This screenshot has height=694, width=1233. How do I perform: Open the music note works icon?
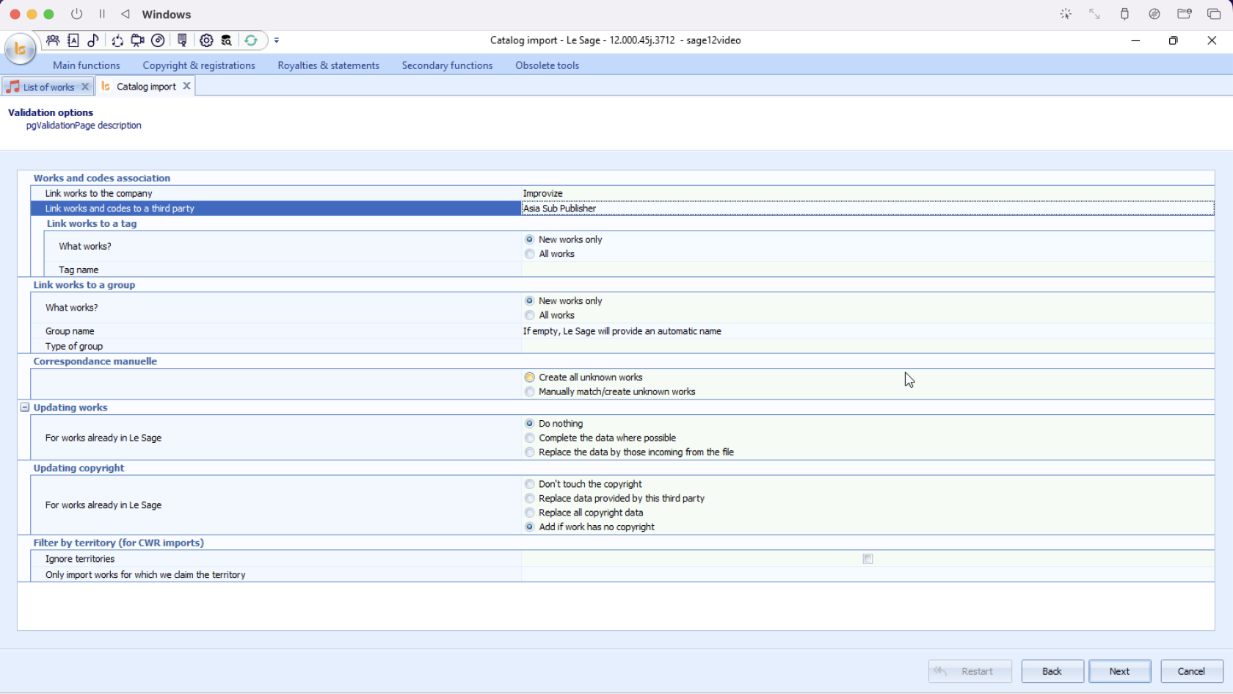click(x=93, y=40)
